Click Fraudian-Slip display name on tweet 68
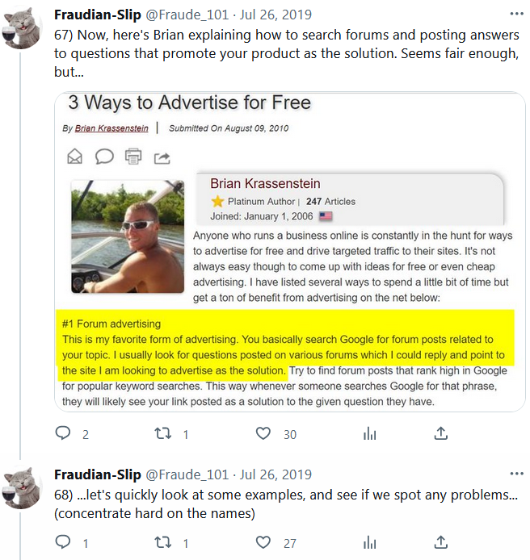This screenshot has width=530, height=560. point(97,474)
